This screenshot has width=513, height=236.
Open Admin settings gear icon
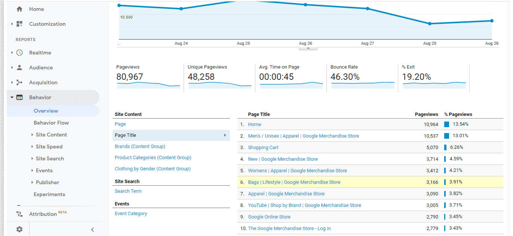coord(19,229)
